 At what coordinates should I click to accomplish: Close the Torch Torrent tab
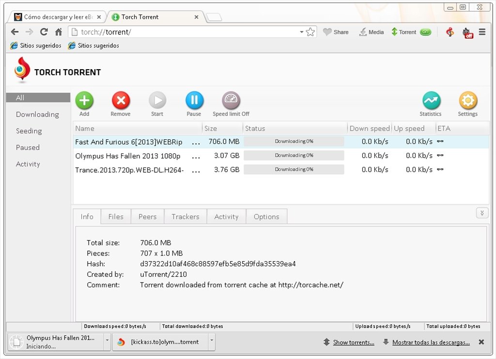197,17
